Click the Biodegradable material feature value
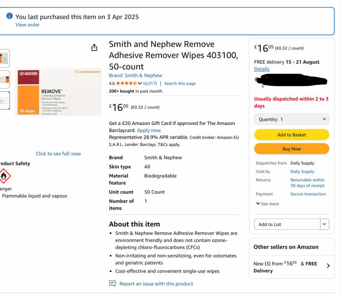Screen dimensions: 341x294 (160, 176)
